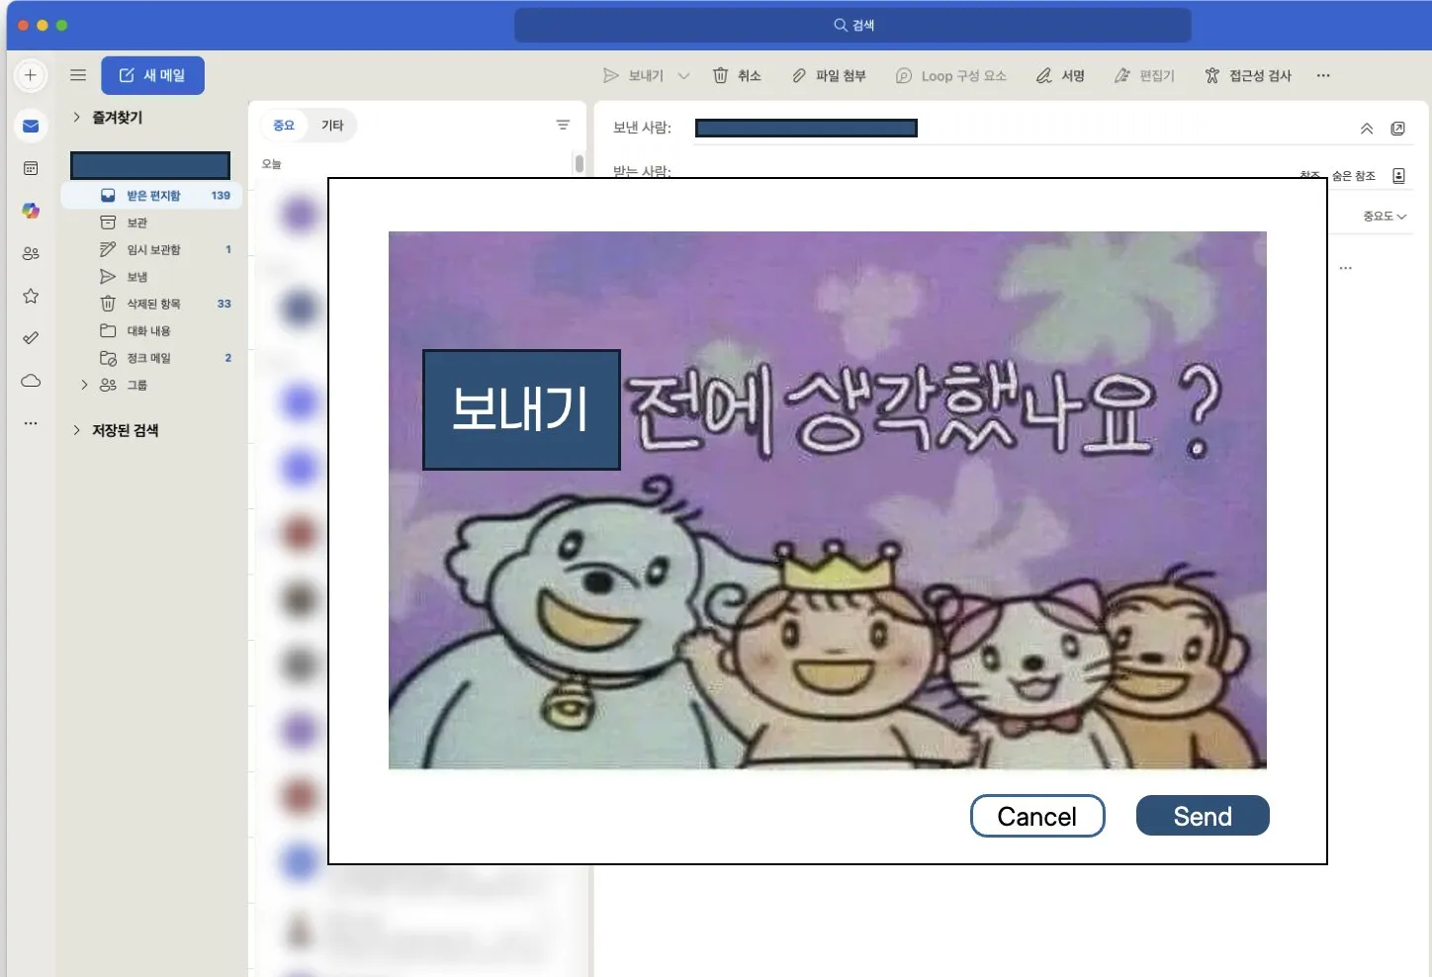Click the message list scrollbar

coord(580,163)
